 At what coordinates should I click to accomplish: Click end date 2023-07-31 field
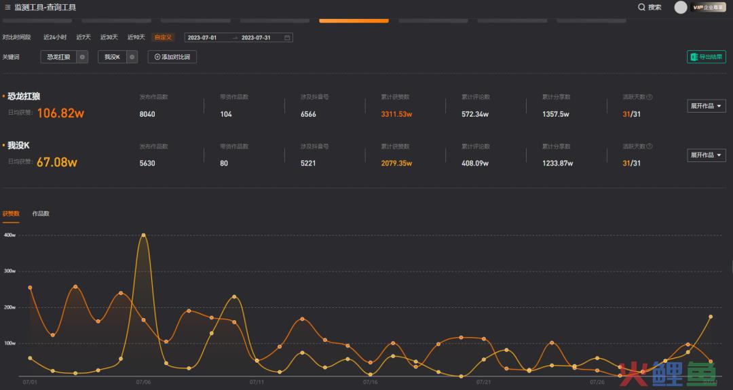(x=256, y=37)
